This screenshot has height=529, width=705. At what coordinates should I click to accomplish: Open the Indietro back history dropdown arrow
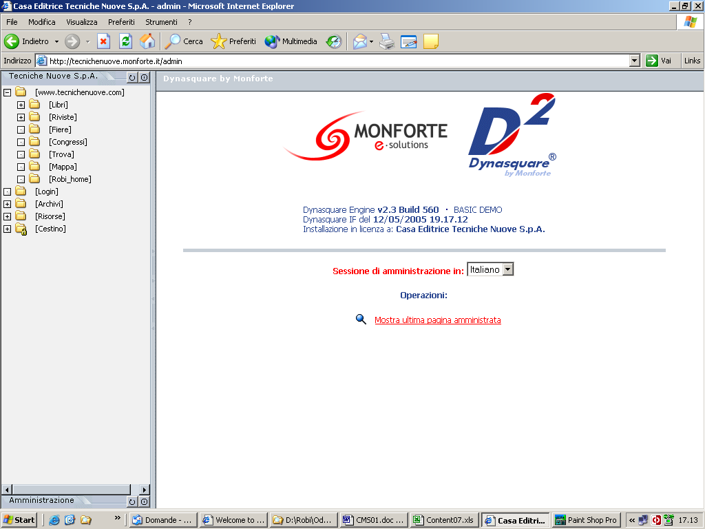click(56, 41)
